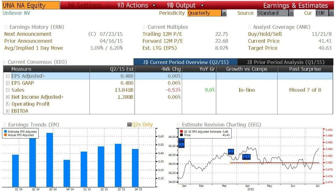
Task: Click the -0.53% four week change value
Action: [173, 90]
